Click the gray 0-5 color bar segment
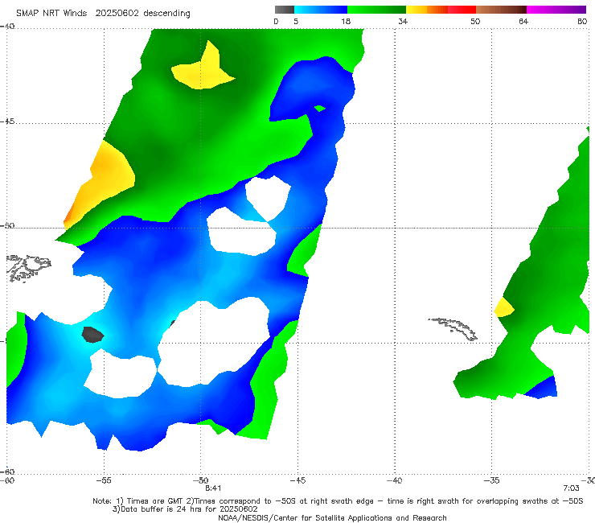595x523 pixels. click(x=285, y=10)
